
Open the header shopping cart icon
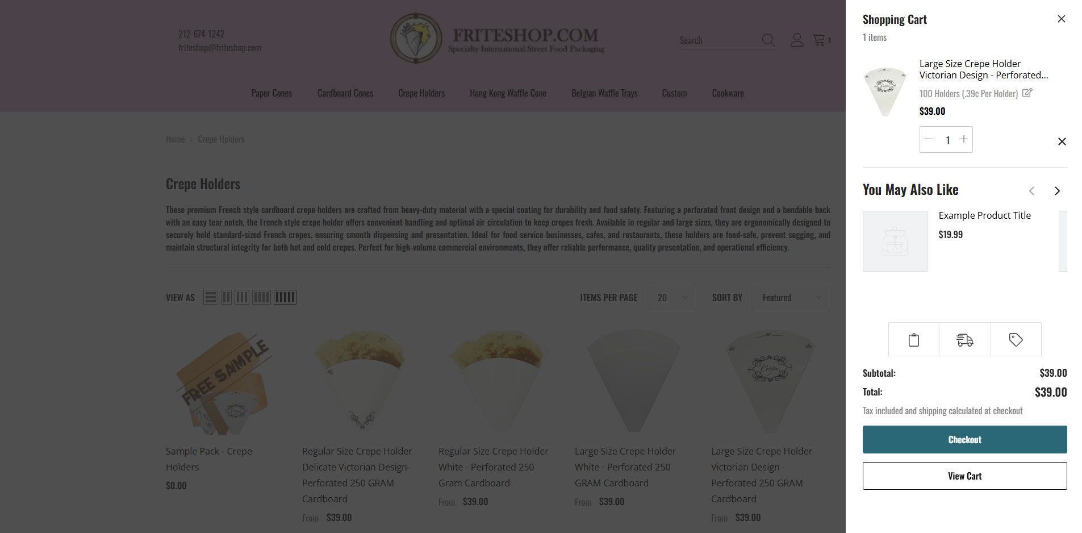click(819, 40)
